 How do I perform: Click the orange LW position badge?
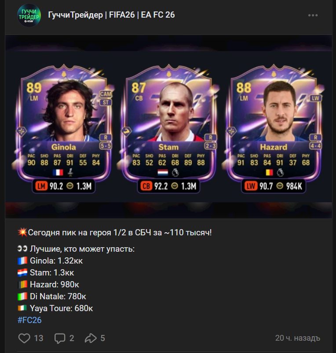251,186
